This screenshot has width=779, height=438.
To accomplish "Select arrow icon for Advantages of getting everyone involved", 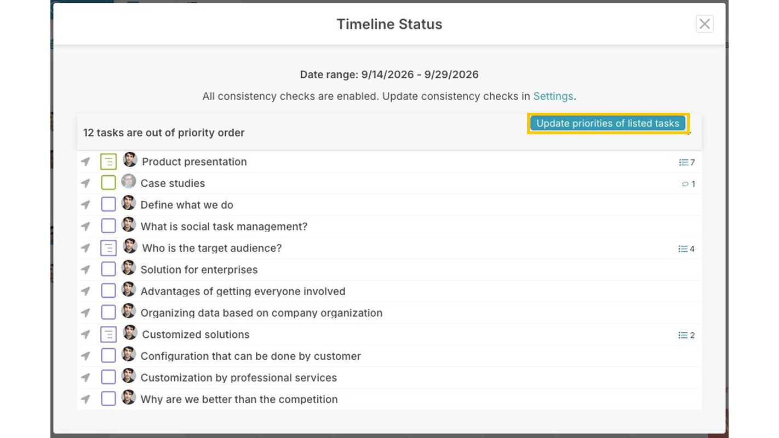I will (85, 291).
